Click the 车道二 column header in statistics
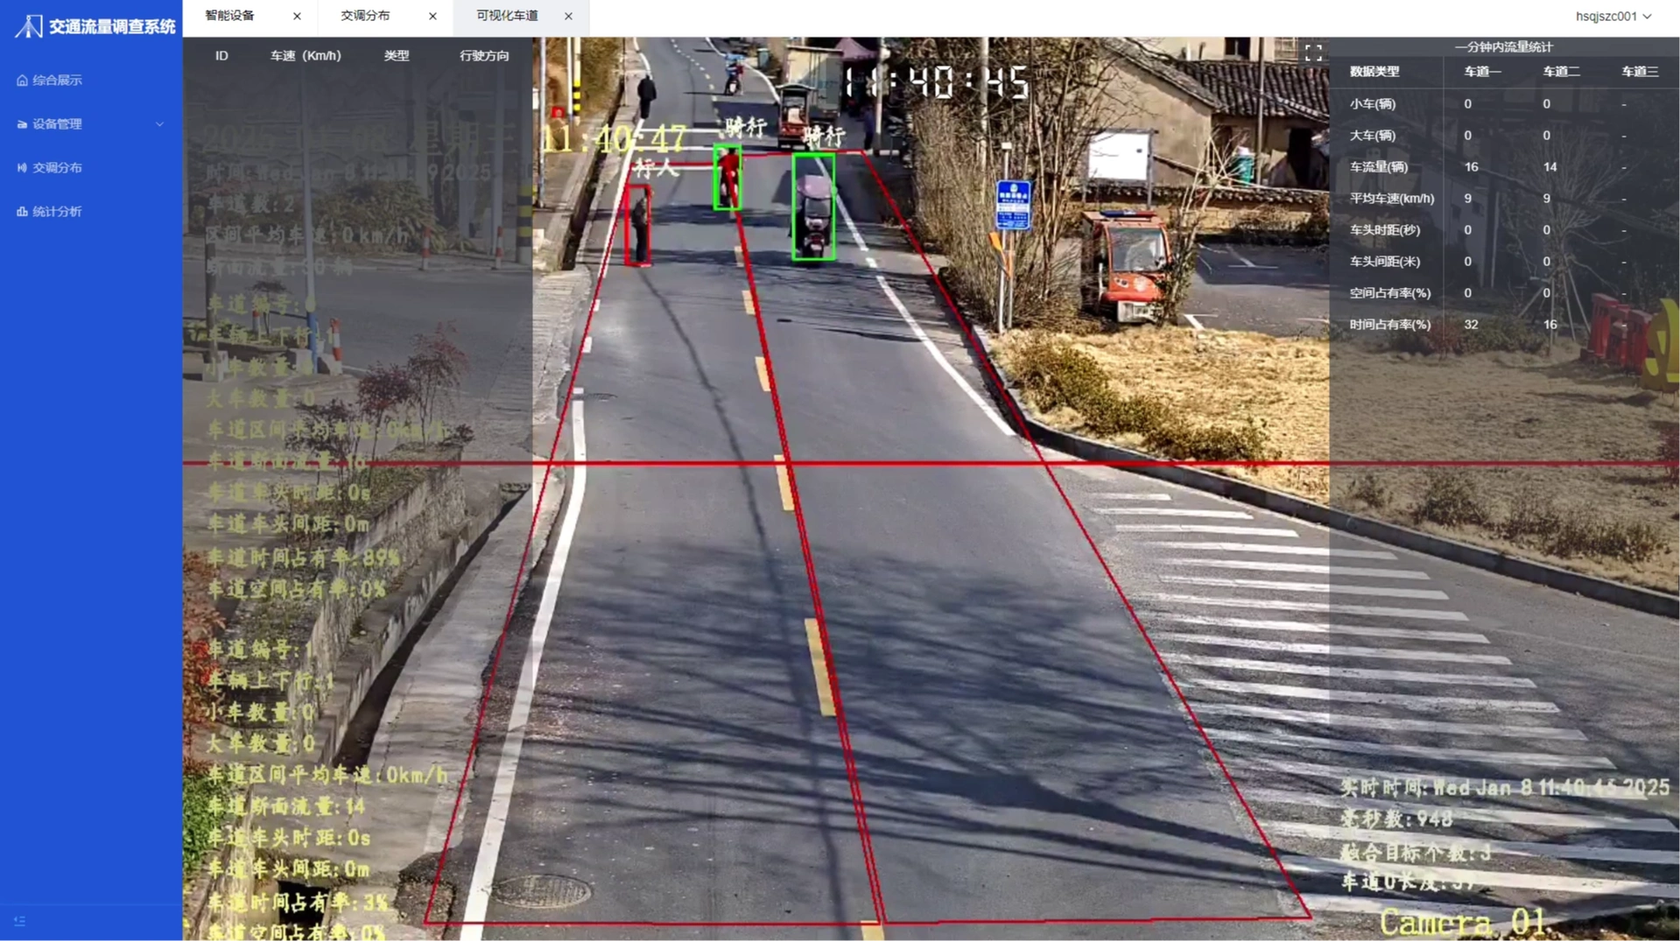The width and height of the screenshot is (1680, 941). click(x=1560, y=72)
